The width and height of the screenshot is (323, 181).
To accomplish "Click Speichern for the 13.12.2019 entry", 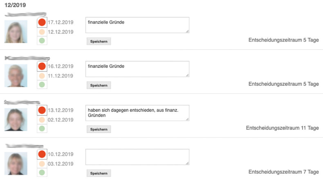I will click(99, 129).
